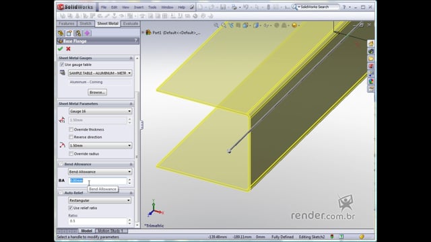The height and width of the screenshot is (242, 431).
Task: Open the Display Style cube icon
Action: [256, 26]
